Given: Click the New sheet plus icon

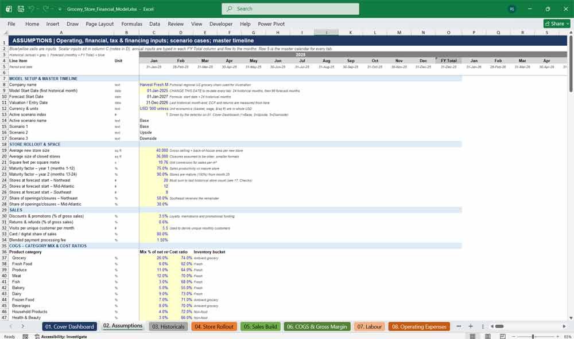Looking at the screenshot, I should tap(471, 326).
